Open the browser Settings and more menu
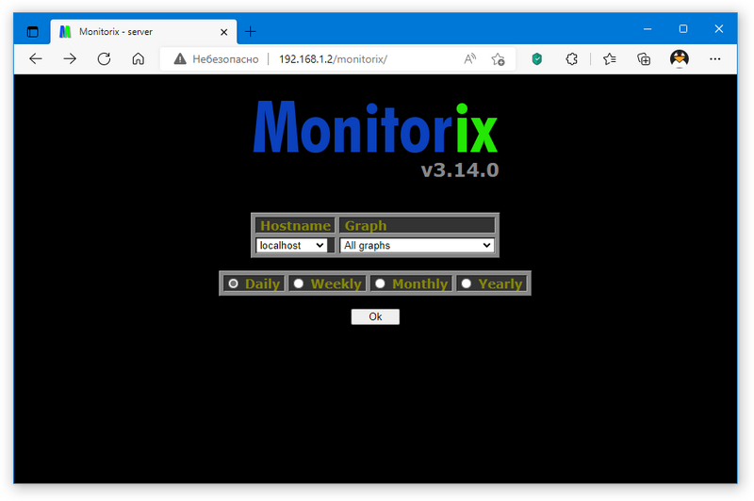This screenshot has height=501, width=754. pos(715,59)
